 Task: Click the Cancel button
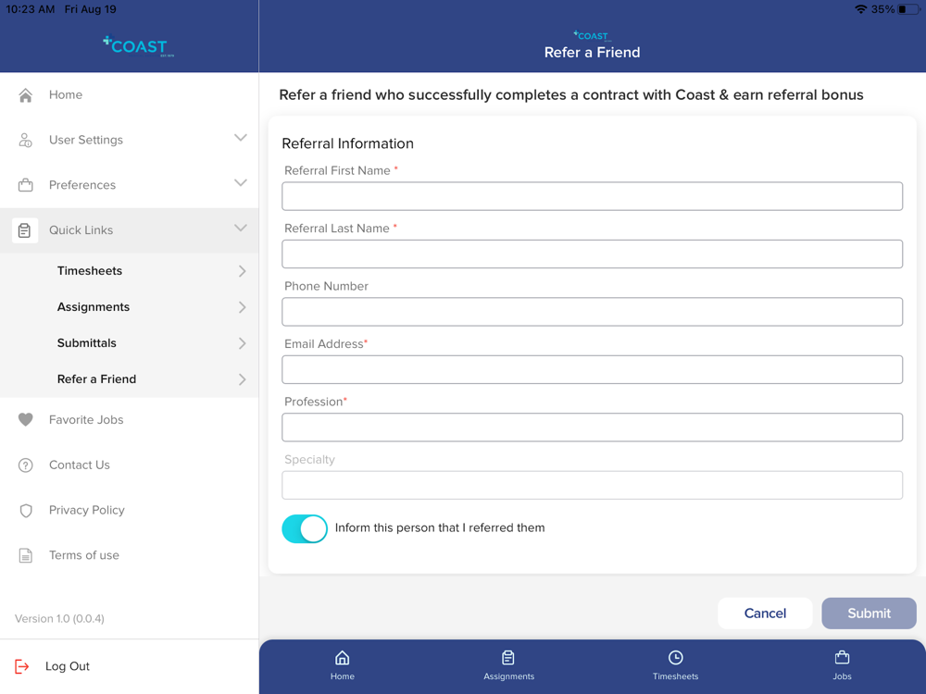tap(765, 613)
